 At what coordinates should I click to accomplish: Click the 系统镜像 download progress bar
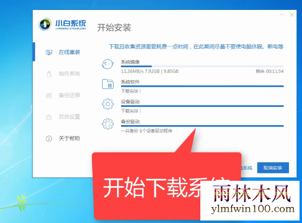[x=202, y=67]
